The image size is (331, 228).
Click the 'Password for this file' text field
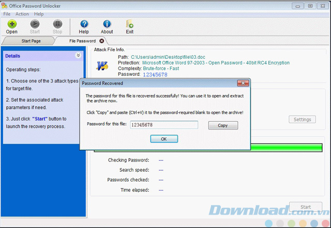[163, 125]
